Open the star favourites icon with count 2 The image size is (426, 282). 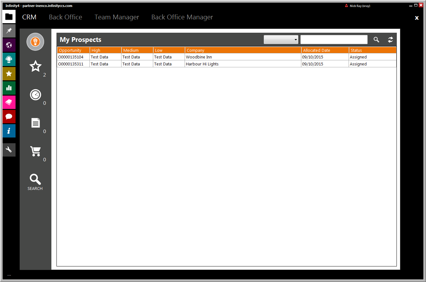[36, 66]
